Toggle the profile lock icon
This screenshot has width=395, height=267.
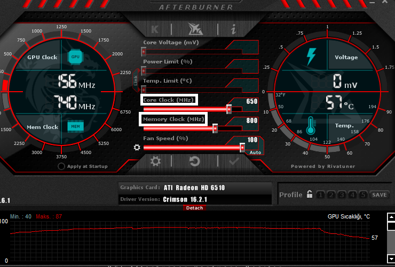tap(310, 195)
